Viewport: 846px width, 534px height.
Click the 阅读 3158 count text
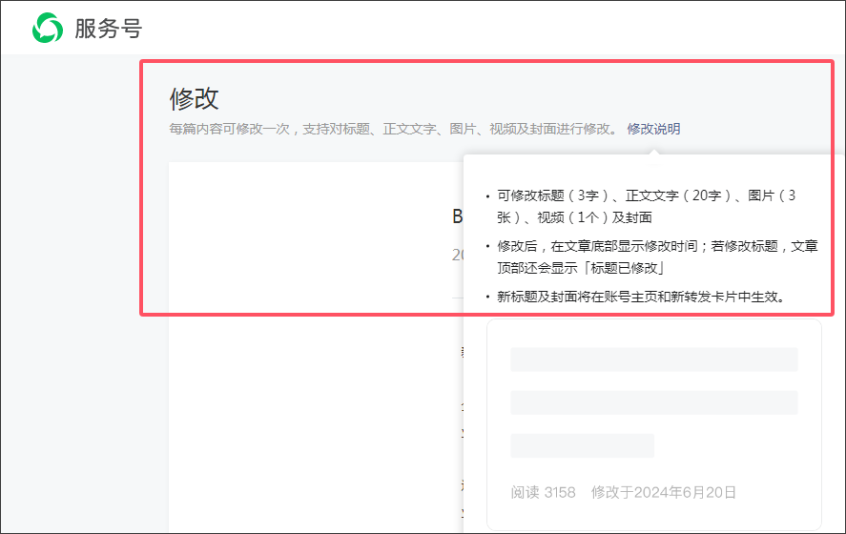[543, 492]
